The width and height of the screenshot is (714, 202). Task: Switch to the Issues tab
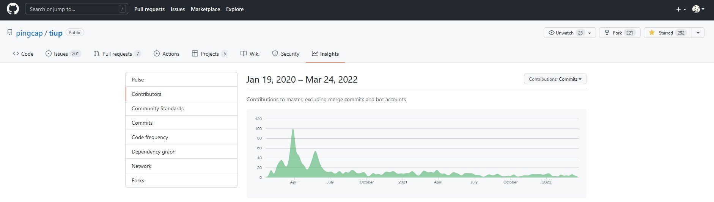click(63, 54)
